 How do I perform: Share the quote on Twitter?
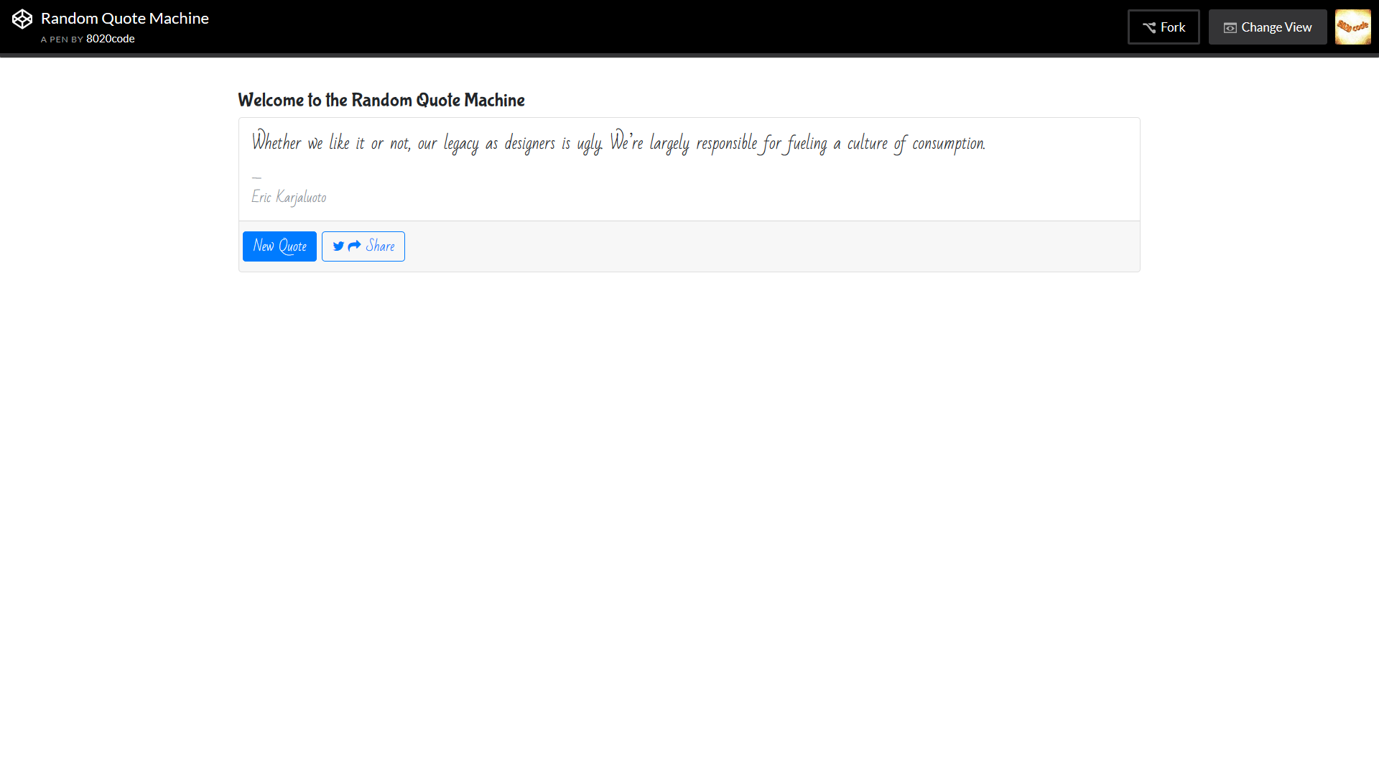363,246
